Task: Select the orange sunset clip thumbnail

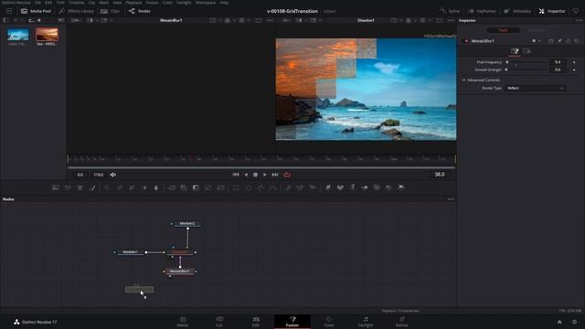Action: click(47, 35)
